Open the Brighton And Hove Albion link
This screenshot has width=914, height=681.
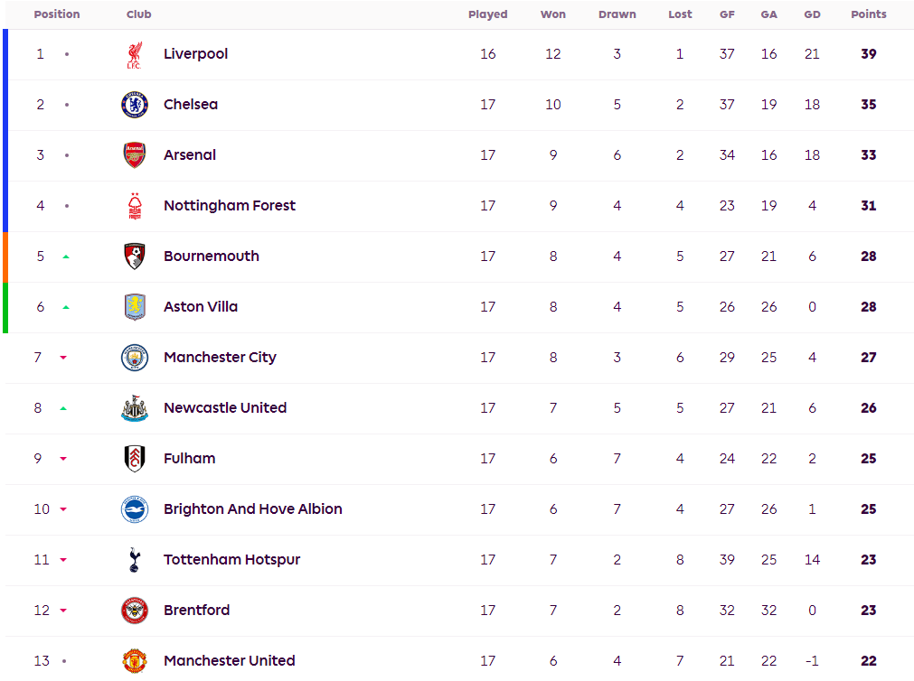253,509
